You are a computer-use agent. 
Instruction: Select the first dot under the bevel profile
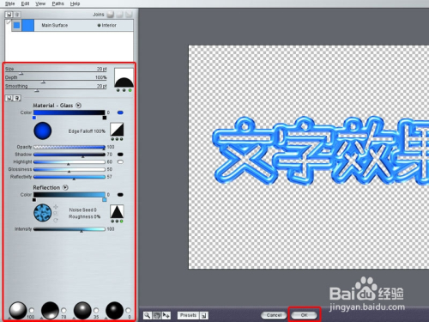(x=118, y=90)
